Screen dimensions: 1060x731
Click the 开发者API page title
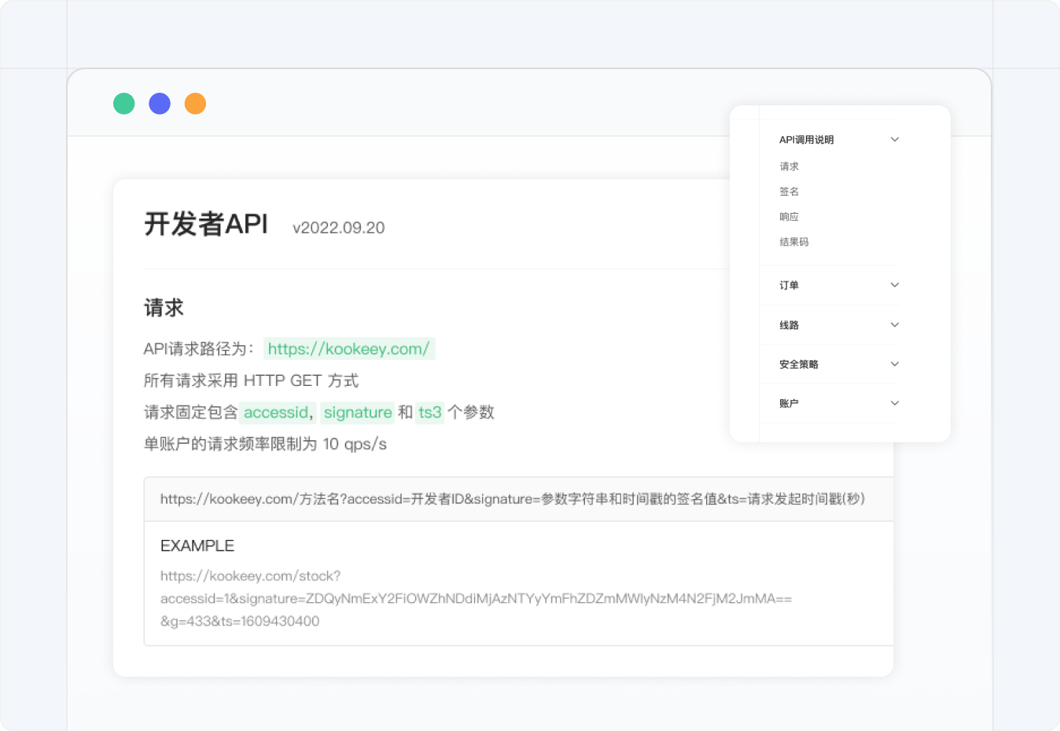pos(206,224)
